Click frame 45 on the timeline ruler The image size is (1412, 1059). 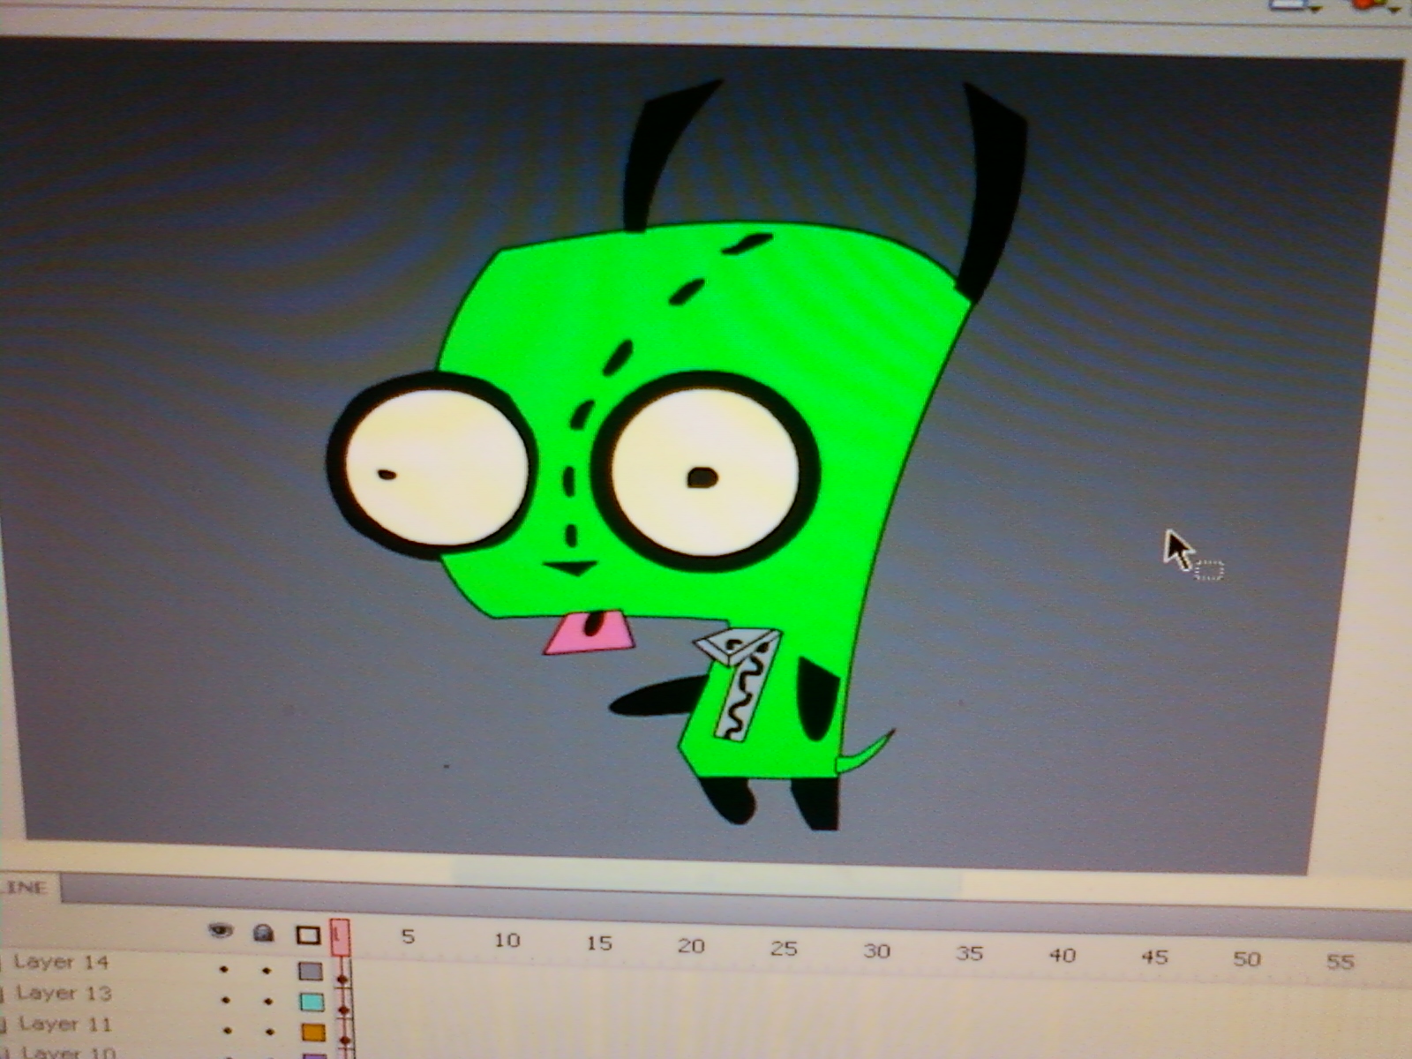click(1154, 958)
